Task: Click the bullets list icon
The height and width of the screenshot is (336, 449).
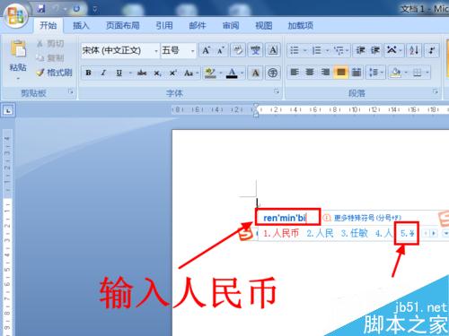Action: (295, 50)
